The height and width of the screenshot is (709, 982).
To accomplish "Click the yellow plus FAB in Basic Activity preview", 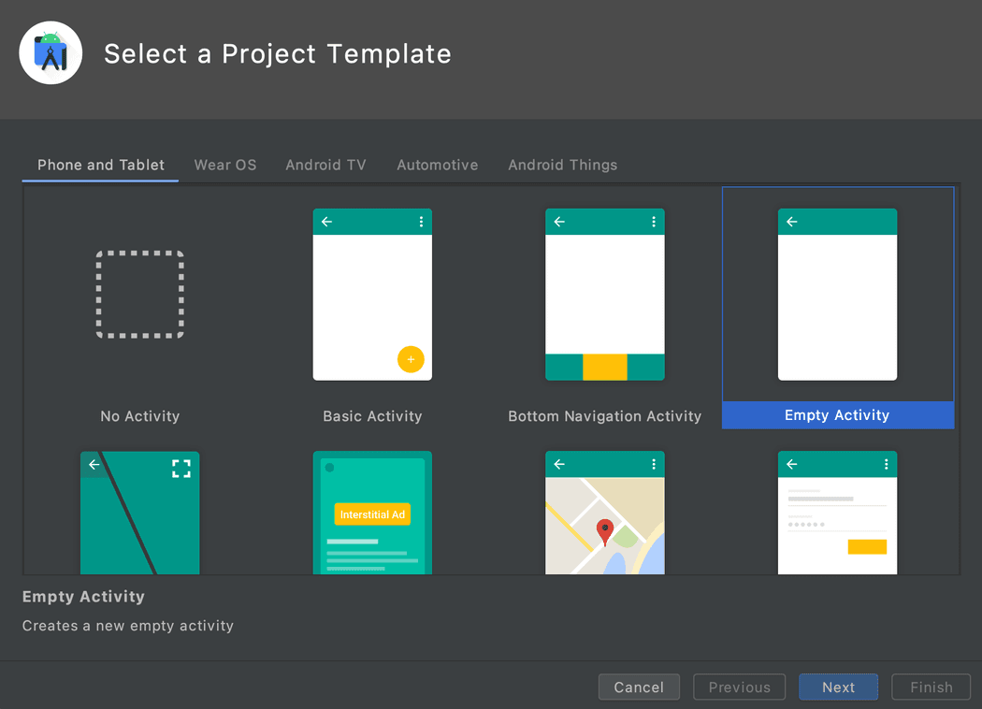I will (x=412, y=359).
